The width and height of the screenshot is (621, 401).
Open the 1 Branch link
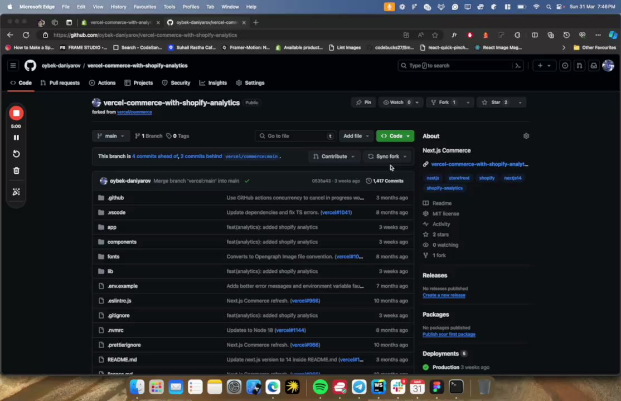pos(148,136)
